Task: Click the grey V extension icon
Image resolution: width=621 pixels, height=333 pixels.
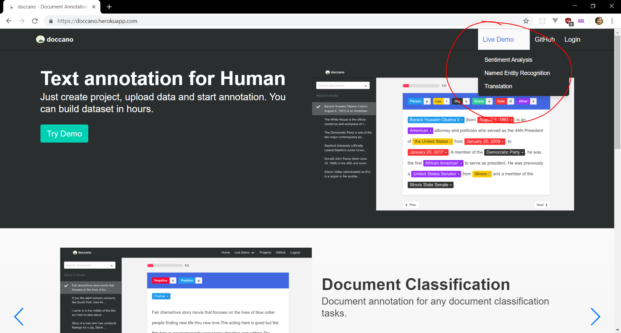Action: point(555,21)
